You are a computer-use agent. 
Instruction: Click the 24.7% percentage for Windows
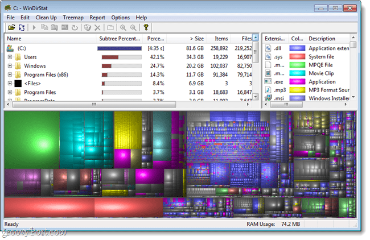point(157,66)
